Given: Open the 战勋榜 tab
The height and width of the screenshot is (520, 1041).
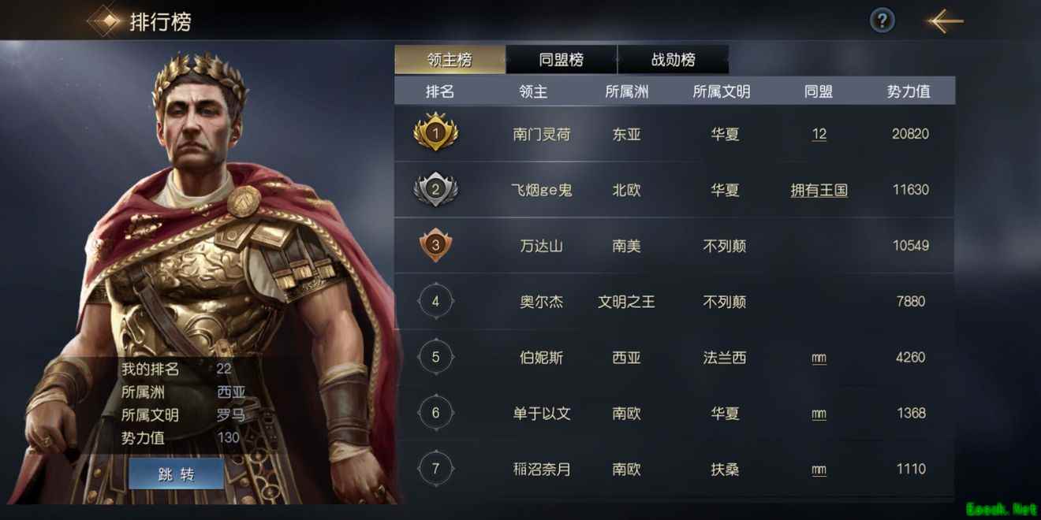Looking at the screenshot, I should pos(673,60).
